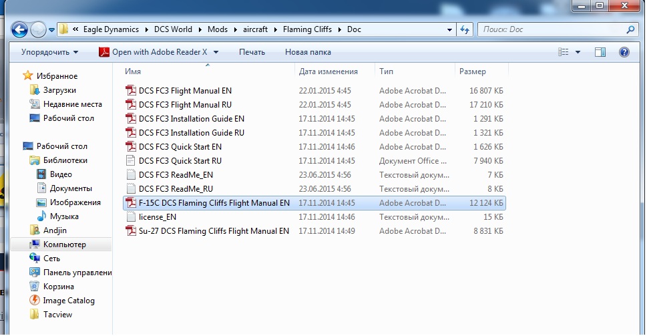Jump to Eagle Dynamics in breadcrumb
This screenshot has height=336, width=647.
(111, 29)
